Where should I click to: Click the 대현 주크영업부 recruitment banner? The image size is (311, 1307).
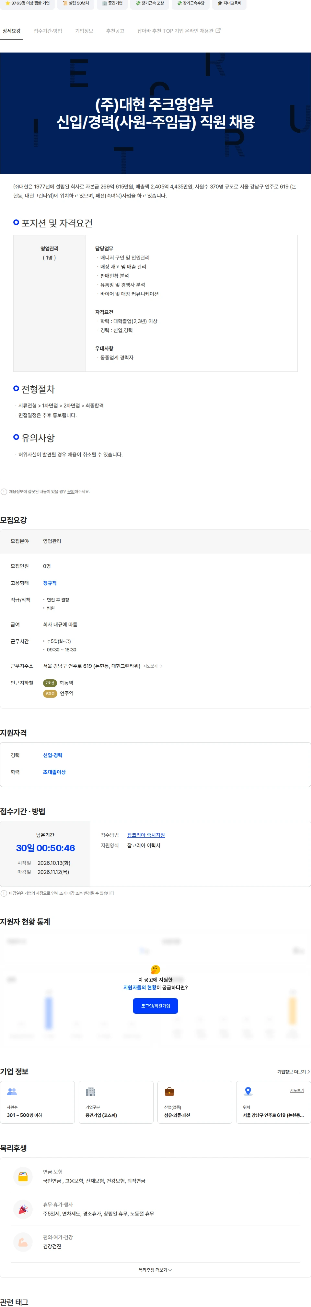click(x=155, y=113)
